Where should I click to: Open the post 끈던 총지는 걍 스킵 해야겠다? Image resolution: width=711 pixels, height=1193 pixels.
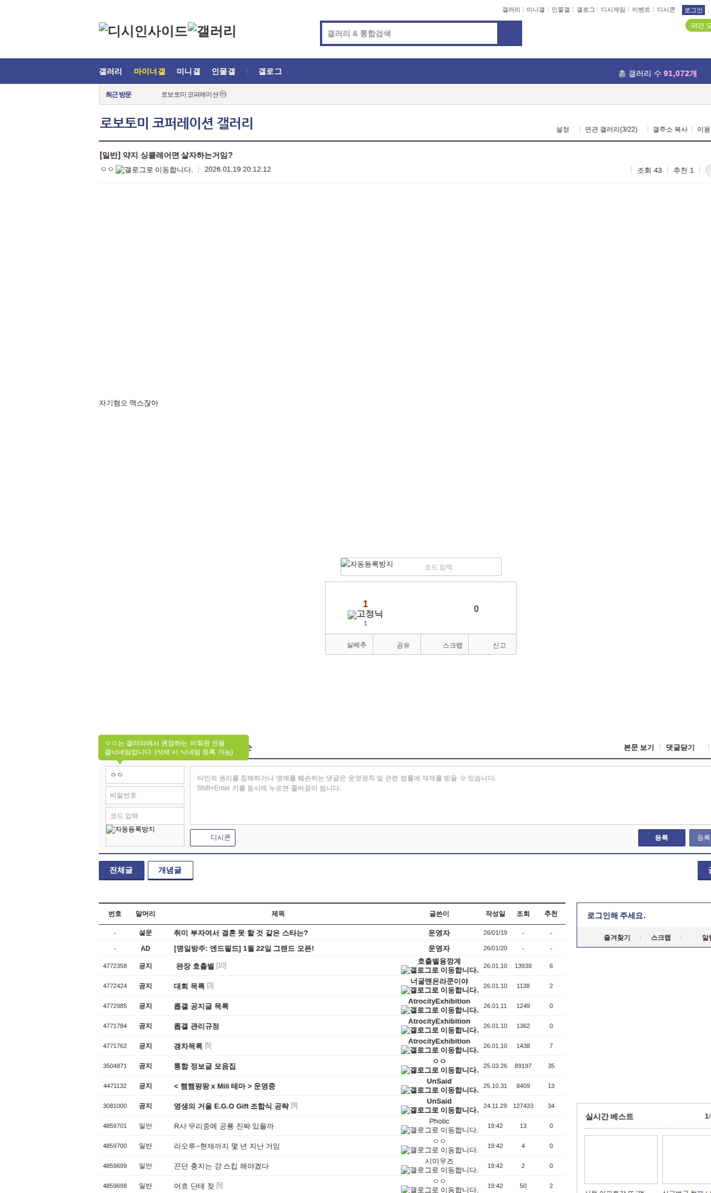[221, 1166]
